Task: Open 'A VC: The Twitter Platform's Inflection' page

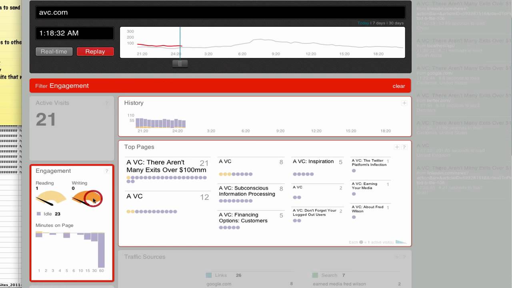Action: (369, 162)
